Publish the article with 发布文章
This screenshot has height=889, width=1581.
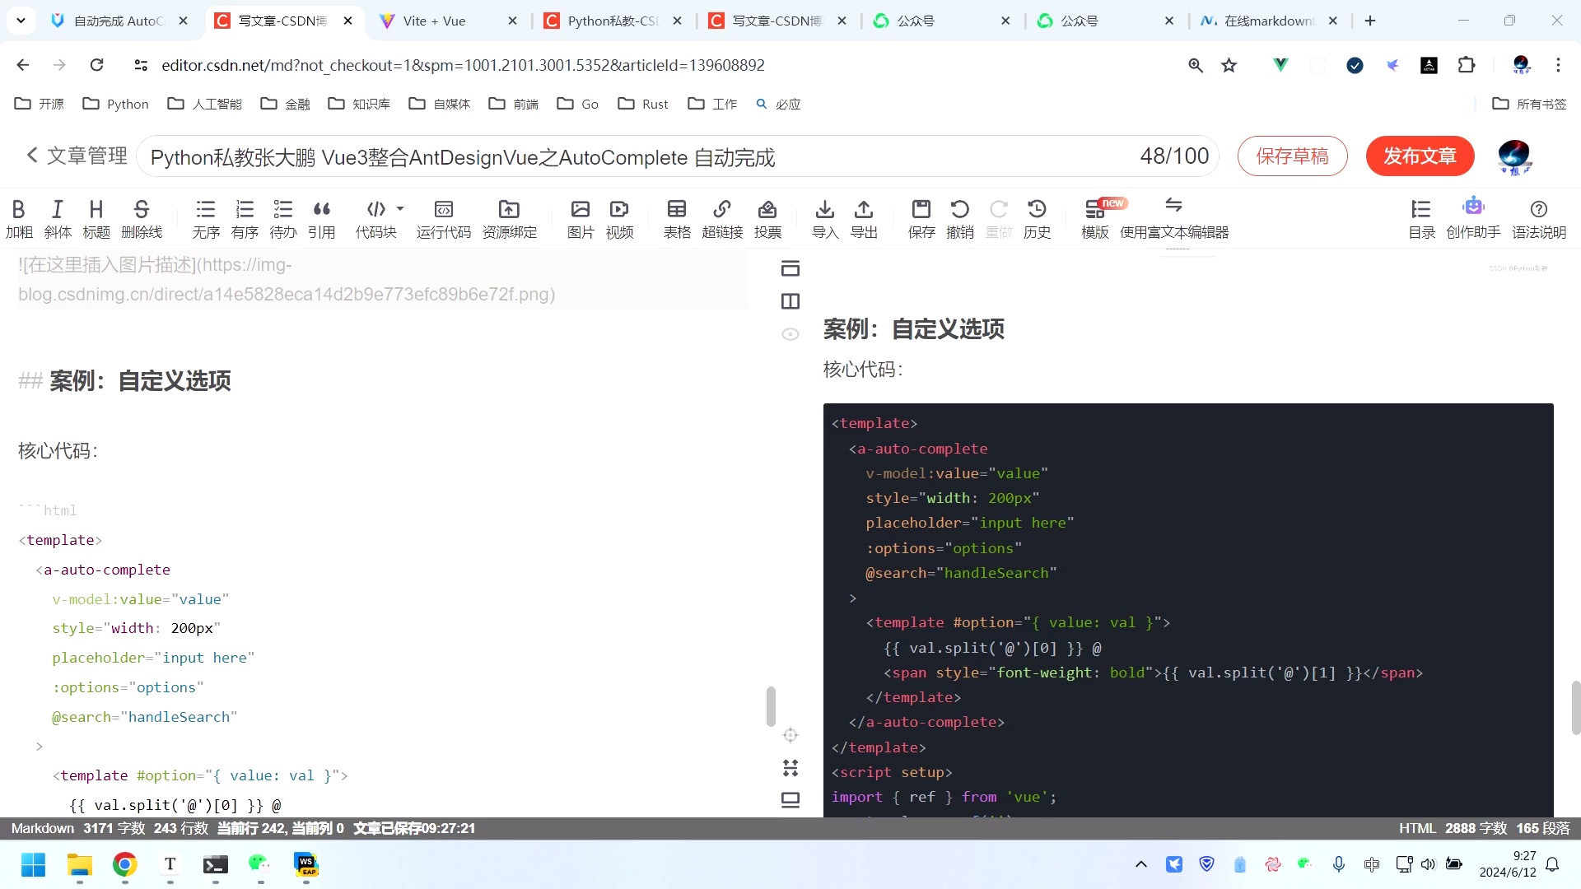tap(1420, 156)
